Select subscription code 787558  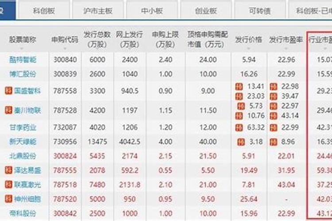click(65, 91)
